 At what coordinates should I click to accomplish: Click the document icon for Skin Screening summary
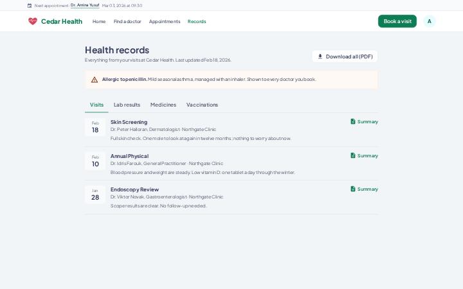coord(353,121)
